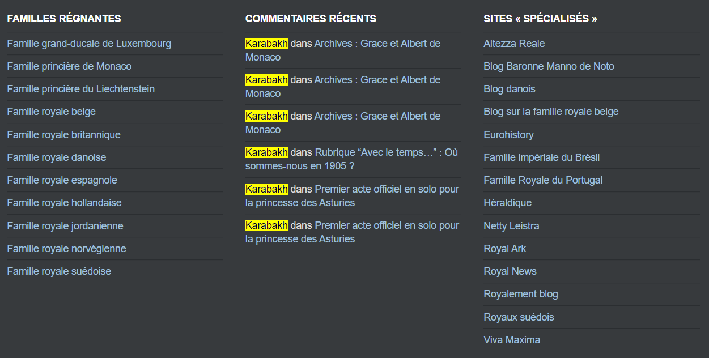709x358 pixels.
Task: Open Famille grand-ducale de Luxembourg link
Action: click(x=89, y=44)
